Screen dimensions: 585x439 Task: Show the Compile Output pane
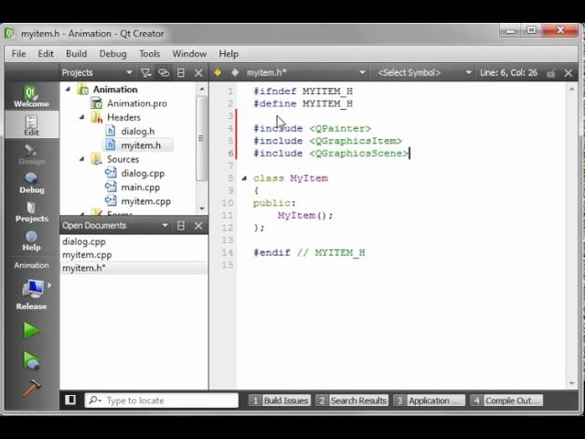506,401
